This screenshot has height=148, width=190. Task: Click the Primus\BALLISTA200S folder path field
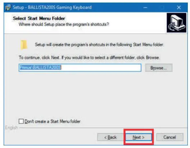pos(80,68)
